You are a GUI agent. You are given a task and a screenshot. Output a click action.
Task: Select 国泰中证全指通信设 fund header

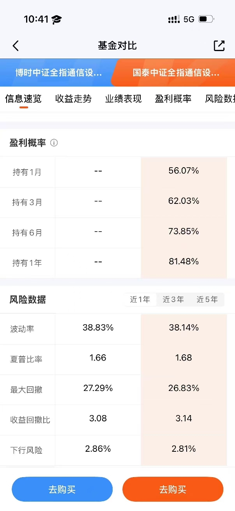click(x=176, y=72)
